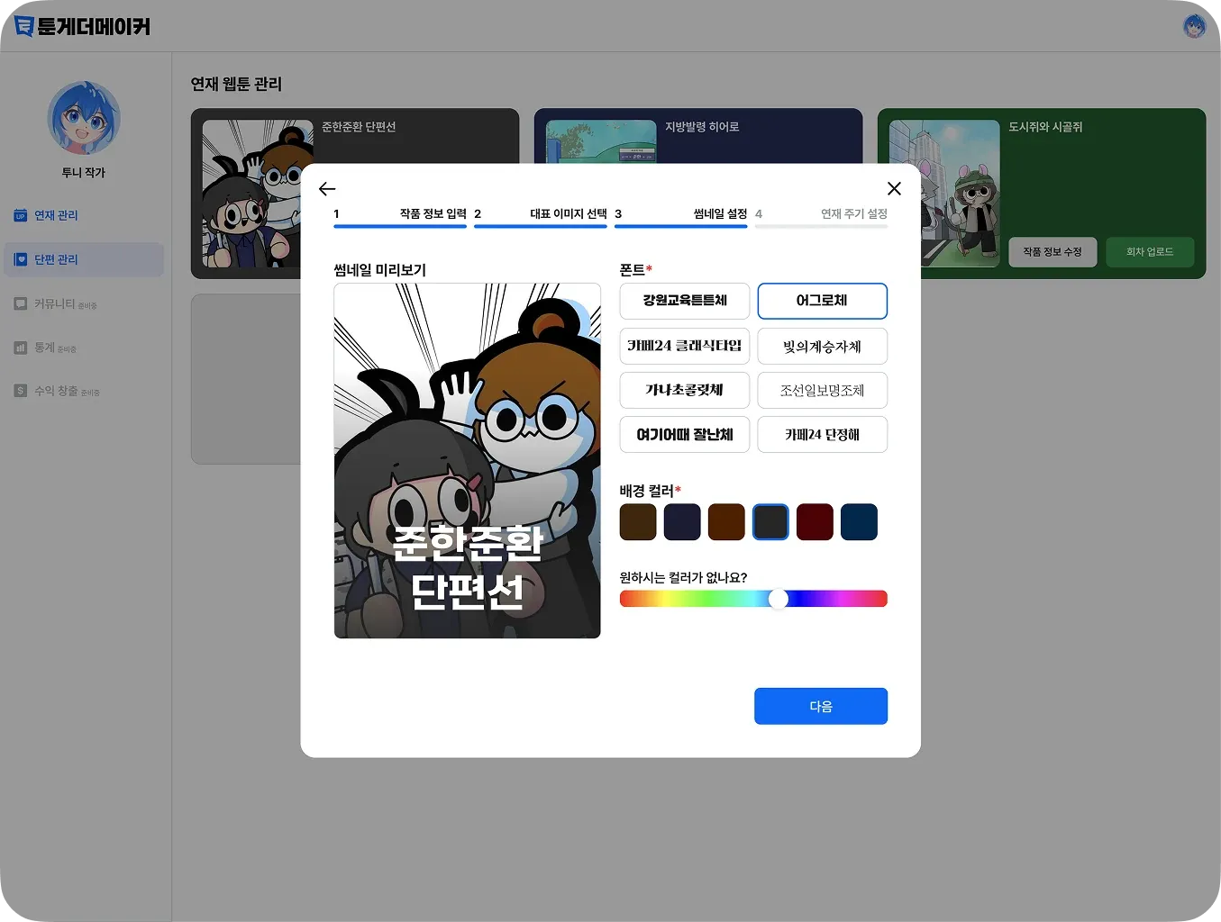1221x922 pixels.
Task: Close the thumbnail settings dialog
Action: click(x=894, y=188)
